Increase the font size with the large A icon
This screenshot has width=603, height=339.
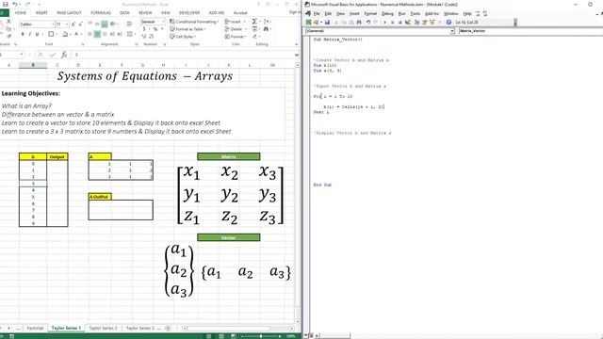[73, 24]
